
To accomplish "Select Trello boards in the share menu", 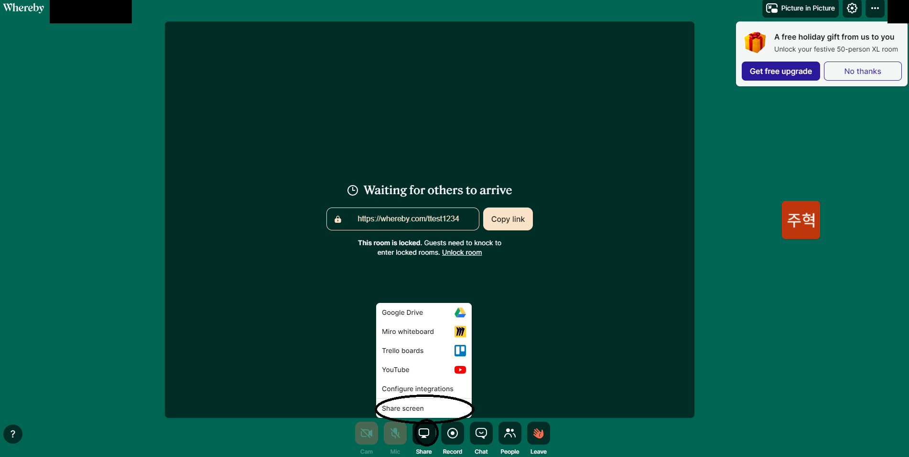I will 424,351.
